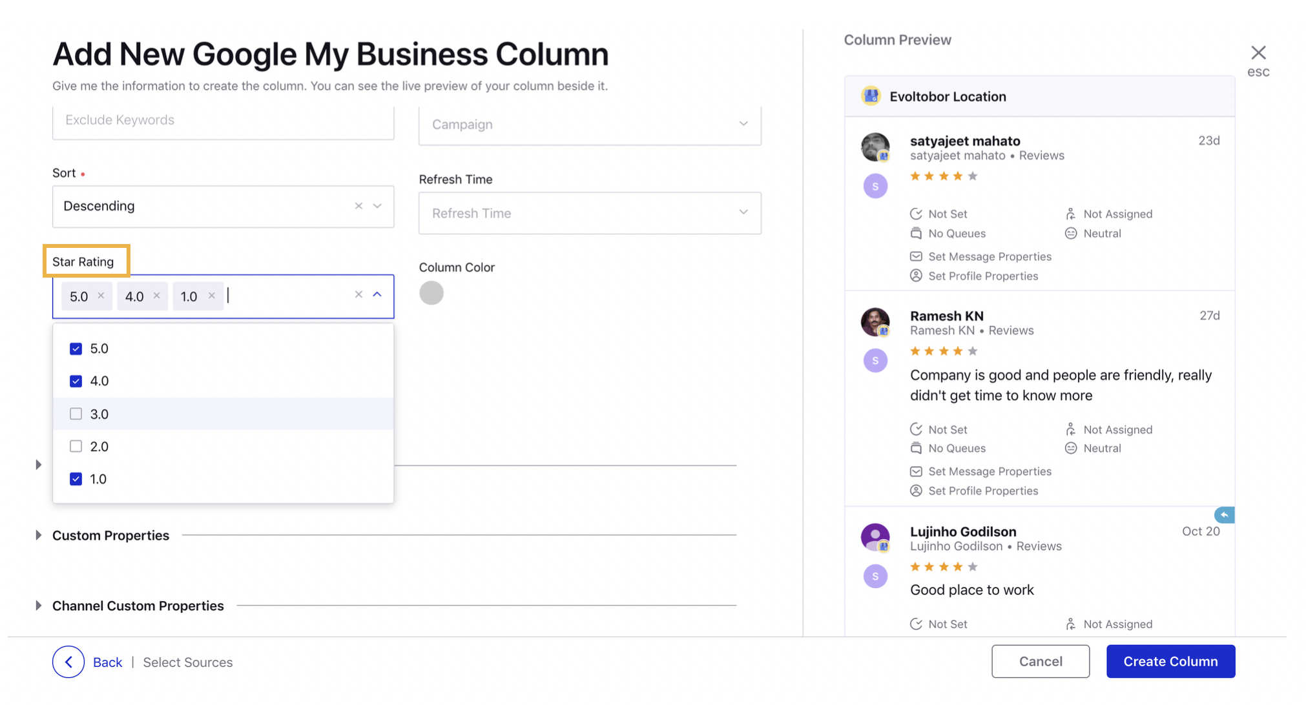Clear the Descending sort value

coord(358,206)
